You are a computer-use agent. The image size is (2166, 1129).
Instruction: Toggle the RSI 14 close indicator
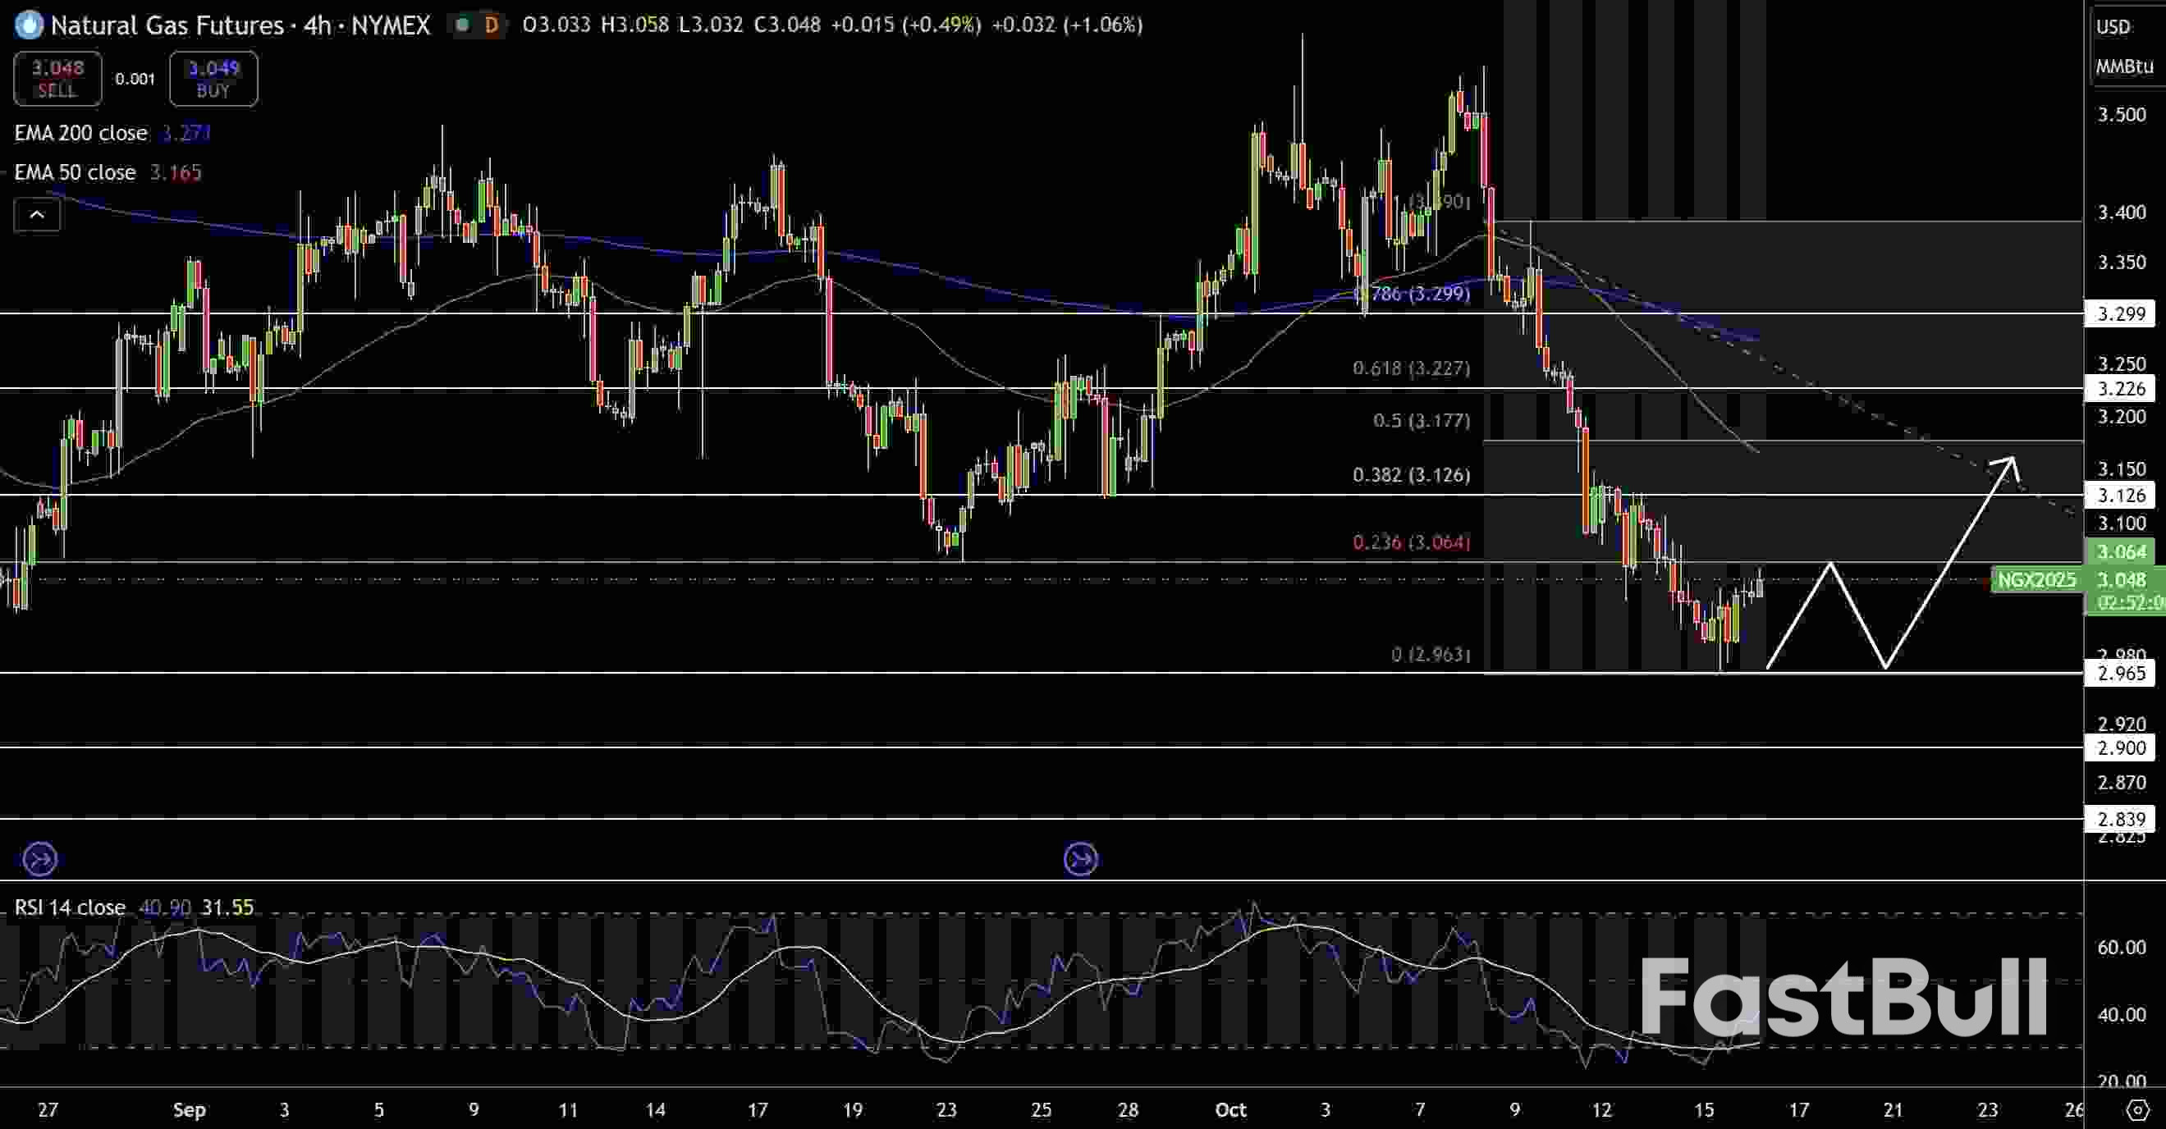click(x=69, y=907)
